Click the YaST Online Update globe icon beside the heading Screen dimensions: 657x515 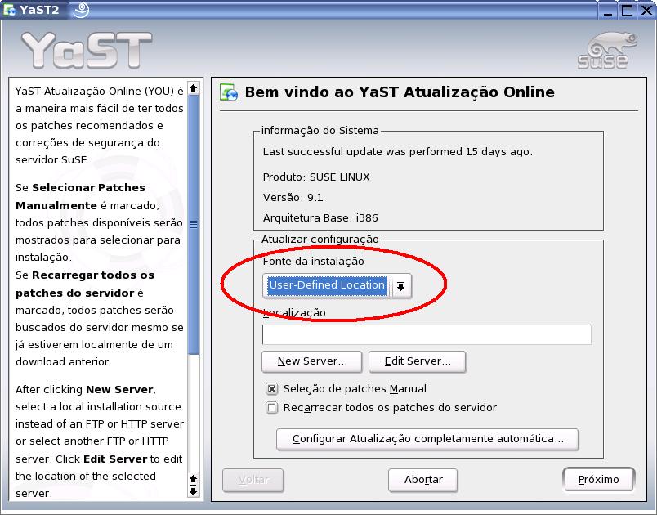tap(229, 92)
